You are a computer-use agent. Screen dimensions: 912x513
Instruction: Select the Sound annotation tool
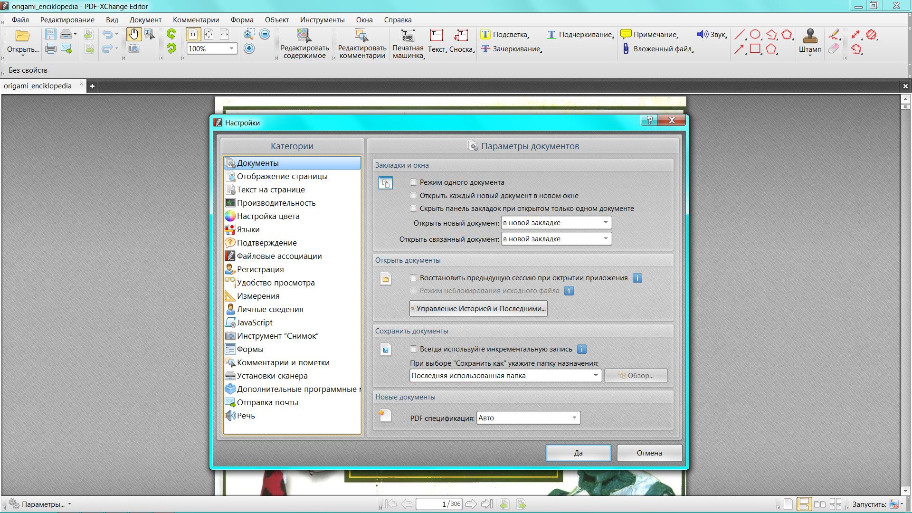click(712, 35)
